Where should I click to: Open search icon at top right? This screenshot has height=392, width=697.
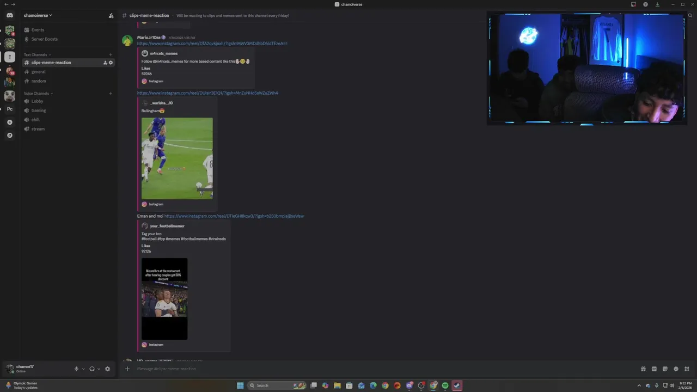pyautogui.click(x=690, y=16)
